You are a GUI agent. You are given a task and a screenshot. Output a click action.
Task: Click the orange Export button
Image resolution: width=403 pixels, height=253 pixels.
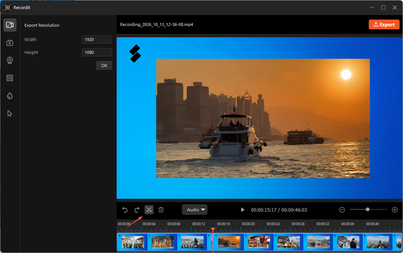click(384, 24)
